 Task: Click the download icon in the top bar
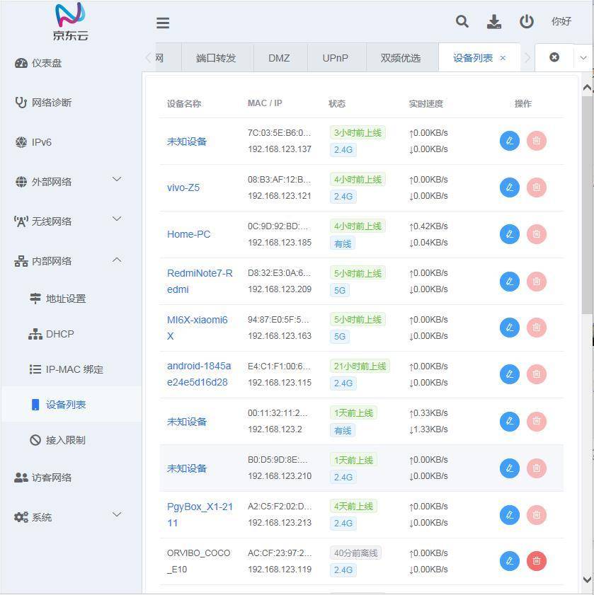pyautogui.click(x=493, y=22)
